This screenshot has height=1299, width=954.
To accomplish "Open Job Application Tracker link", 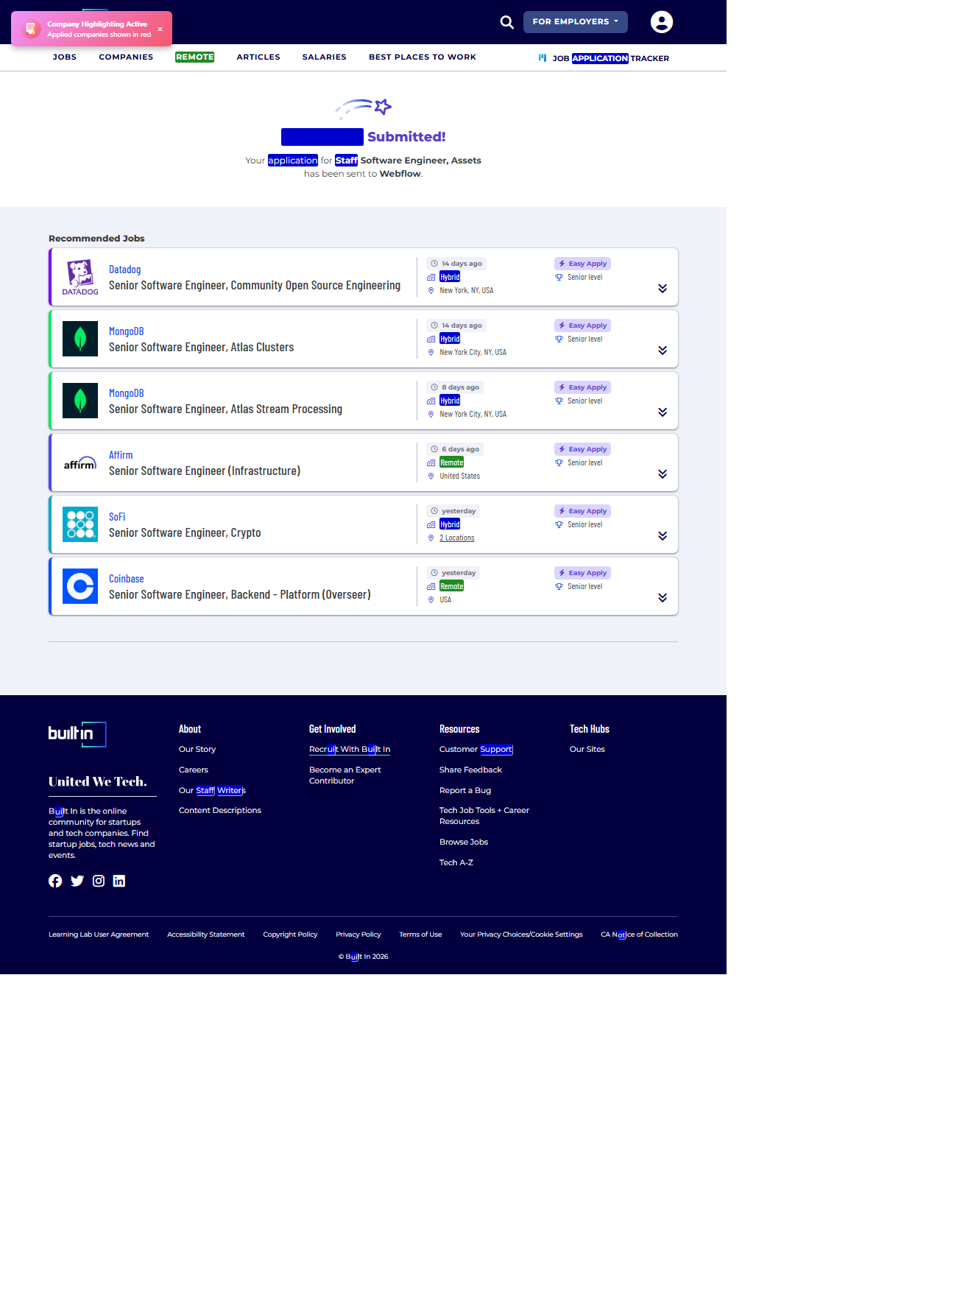I will 609,58.
